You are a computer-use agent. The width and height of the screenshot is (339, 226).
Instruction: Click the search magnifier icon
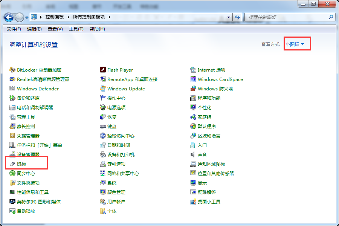pyautogui.click(x=331, y=17)
